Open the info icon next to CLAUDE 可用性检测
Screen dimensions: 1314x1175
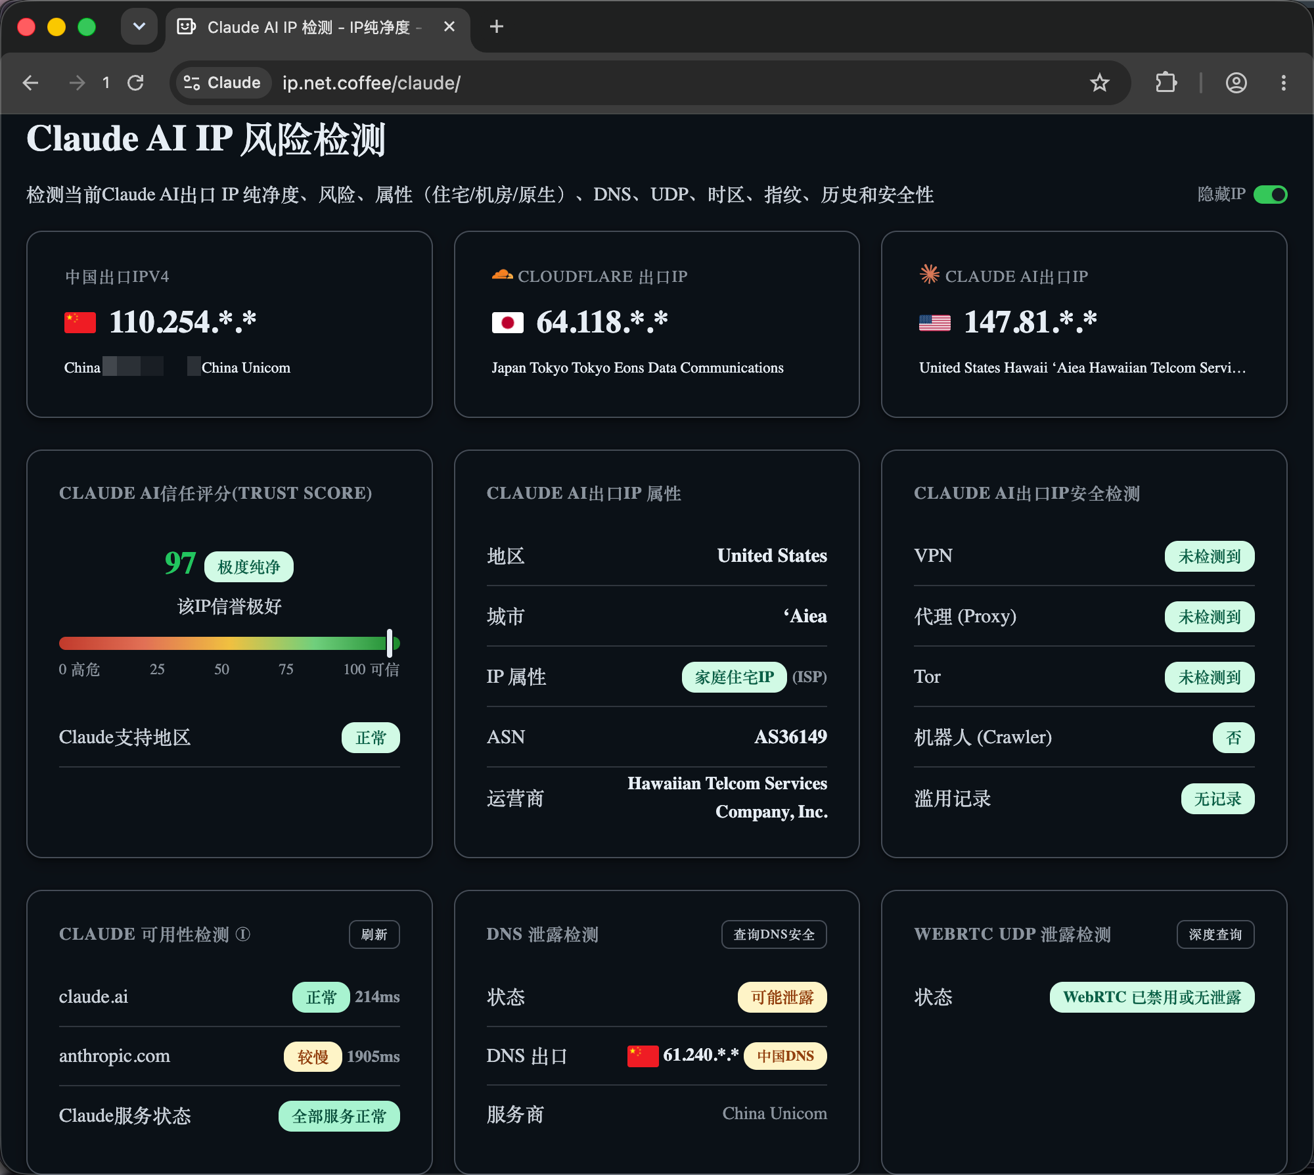click(x=243, y=934)
